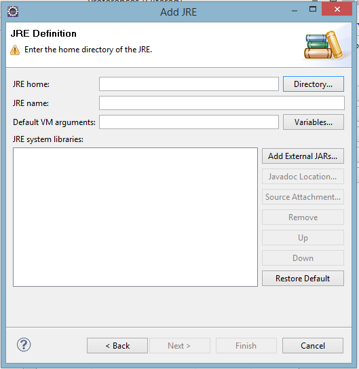This screenshot has width=359, height=369.
Task: Click the Eclipse icon in the title bar
Action: point(13,12)
